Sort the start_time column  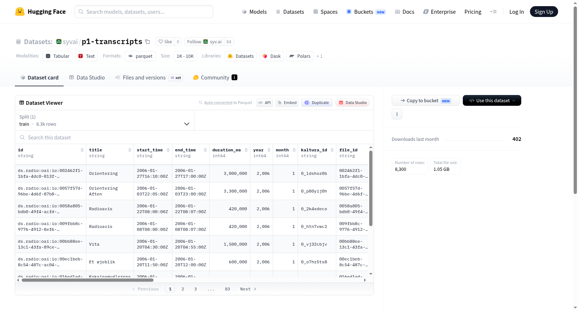point(168,150)
